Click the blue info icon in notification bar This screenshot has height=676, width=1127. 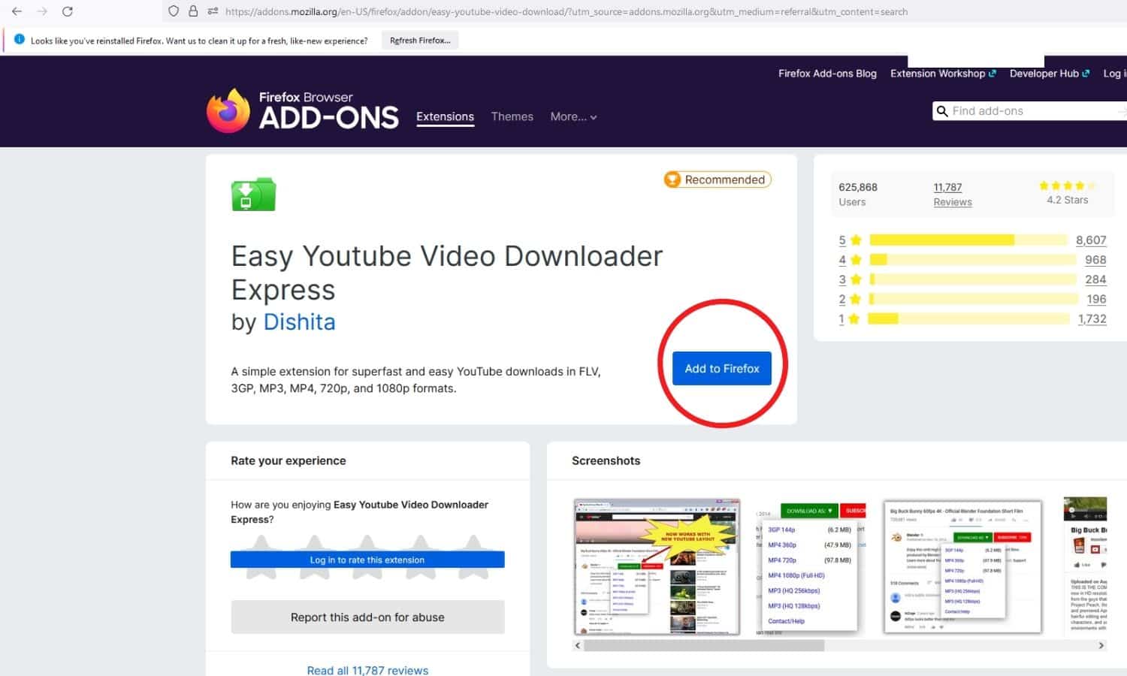pyautogui.click(x=20, y=40)
